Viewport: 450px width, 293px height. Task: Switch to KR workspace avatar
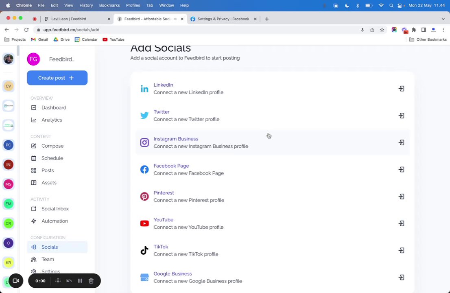[x=8, y=262]
